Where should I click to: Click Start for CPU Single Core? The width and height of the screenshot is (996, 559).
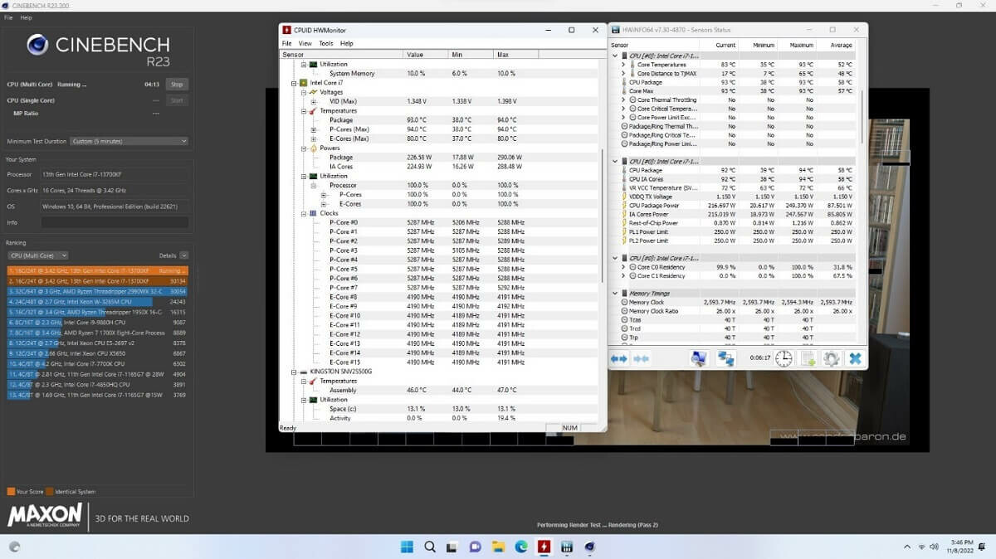tap(176, 100)
